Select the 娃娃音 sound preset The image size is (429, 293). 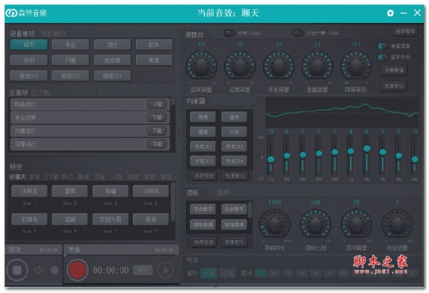tap(112, 60)
